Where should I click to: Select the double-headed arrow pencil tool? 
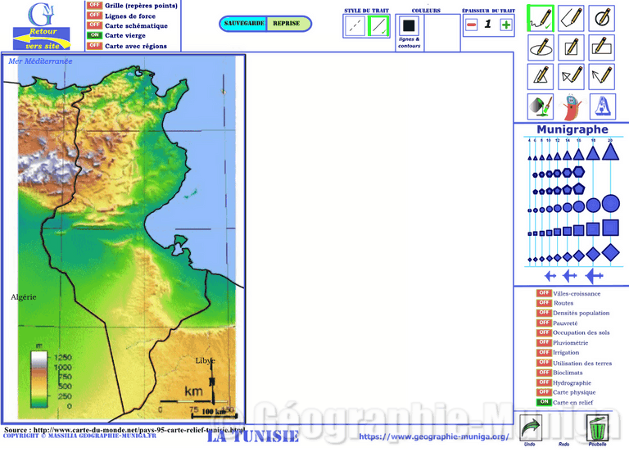[571, 76]
